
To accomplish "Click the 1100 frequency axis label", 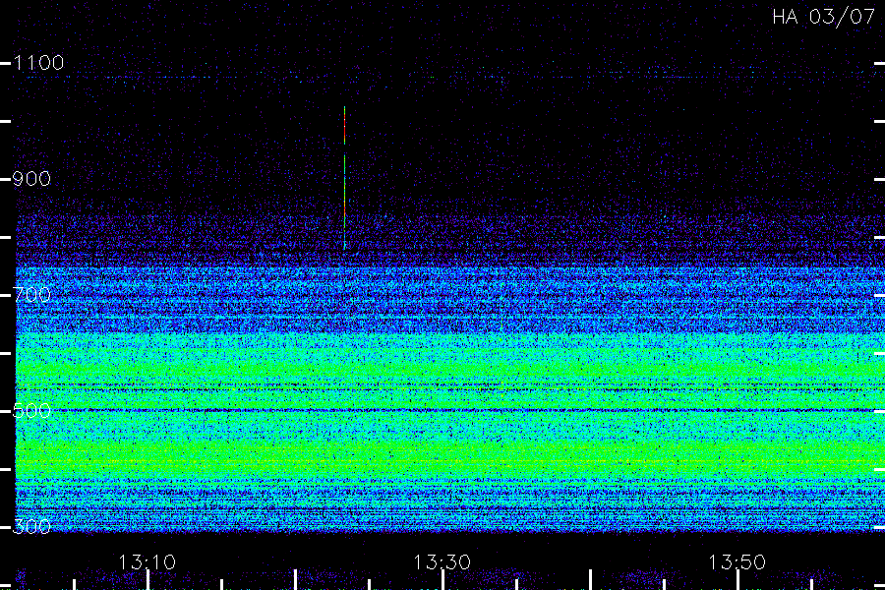I will 38,63.
